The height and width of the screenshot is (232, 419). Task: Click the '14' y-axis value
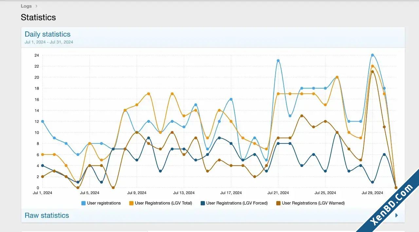[x=37, y=110]
